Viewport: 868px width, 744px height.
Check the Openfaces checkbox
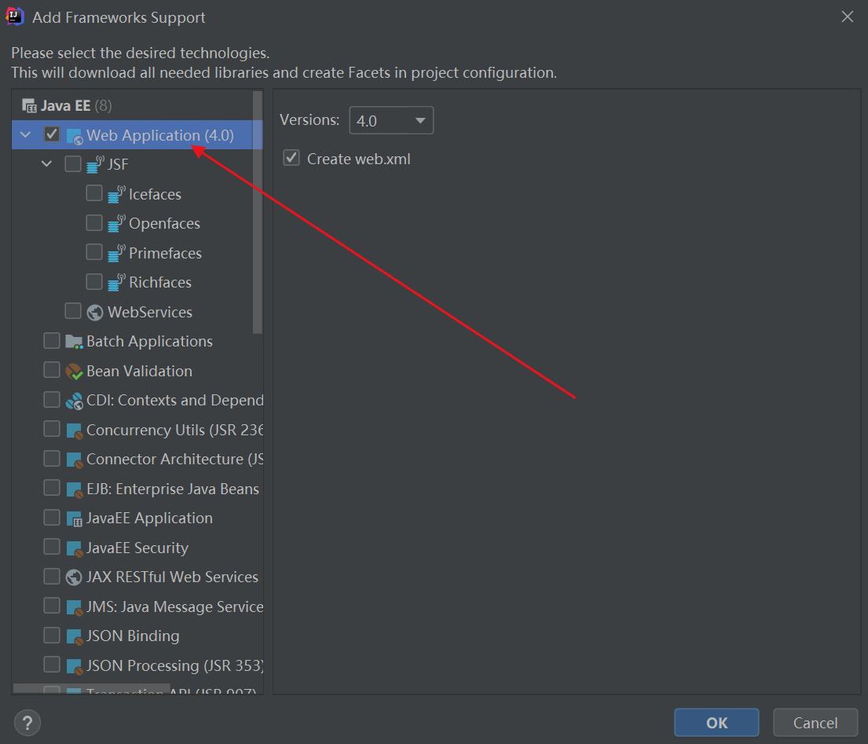(x=94, y=222)
